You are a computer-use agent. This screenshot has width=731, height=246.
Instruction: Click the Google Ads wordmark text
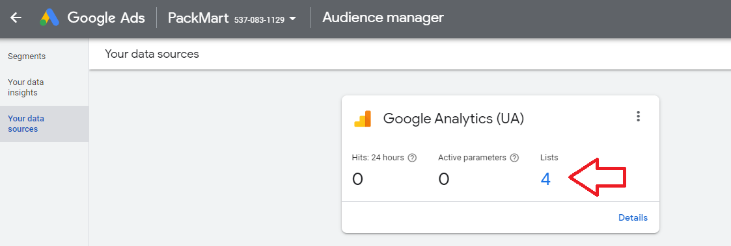[106, 18]
